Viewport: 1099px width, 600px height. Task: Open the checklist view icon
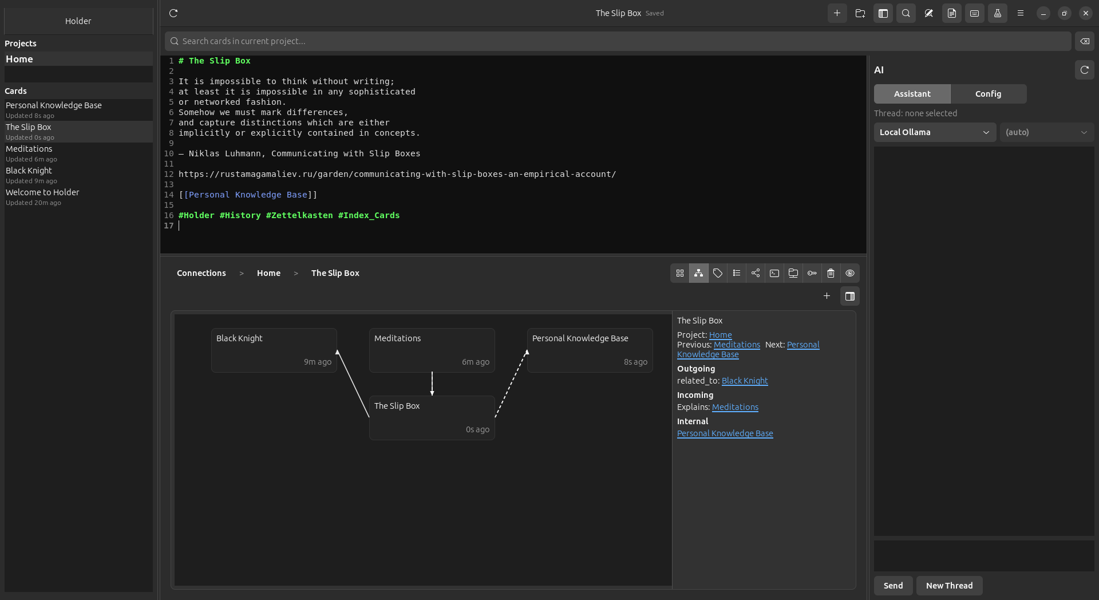737,273
